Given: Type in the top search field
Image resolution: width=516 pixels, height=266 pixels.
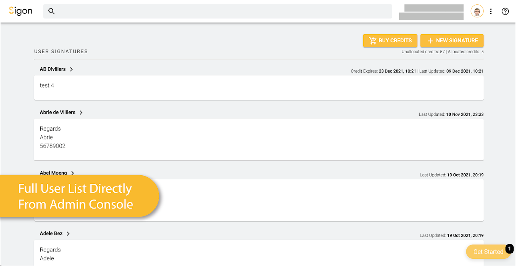Looking at the screenshot, I should tap(222, 11).
